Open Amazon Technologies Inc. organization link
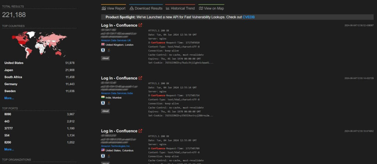The width and height of the screenshot is (377, 164). [x=115, y=146]
